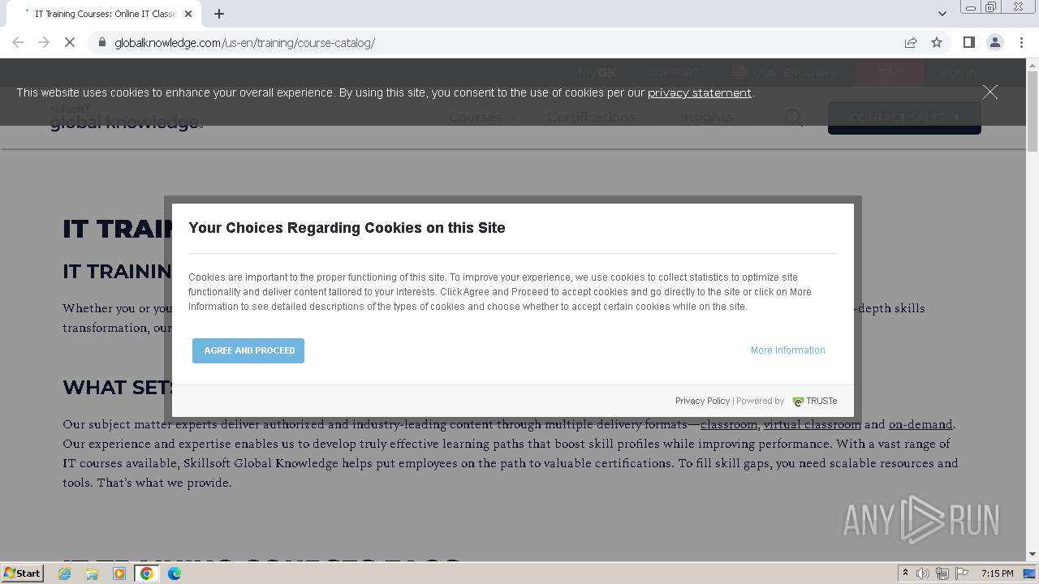Click scrollbar down arrow
Viewport: 1039px width, 584px height.
[x=1033, y=554]
